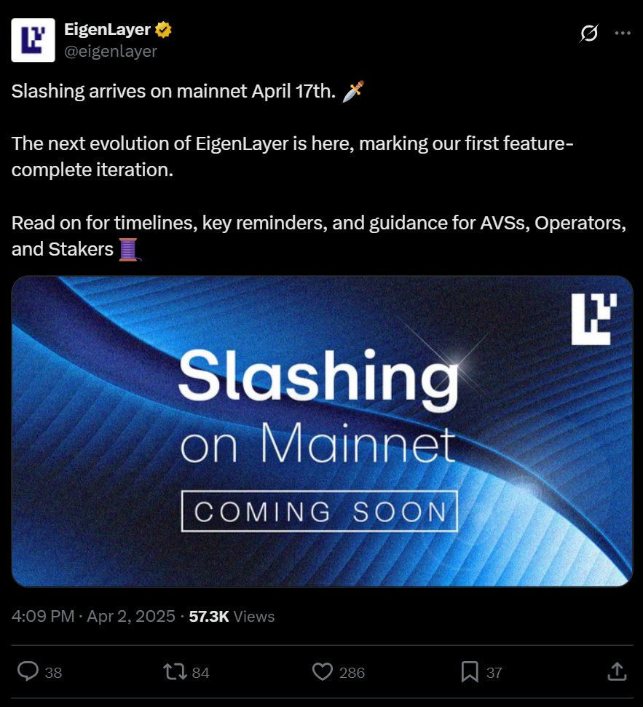This screenshot has height=707, width=643.
Task: Click the gold verified badge next to EigenLayer
Action: (x=163, y=29)
